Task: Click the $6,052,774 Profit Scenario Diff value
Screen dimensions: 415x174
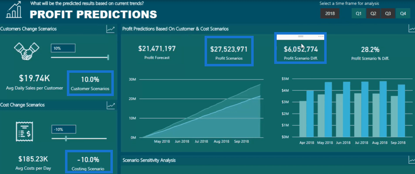Action: 301,49
